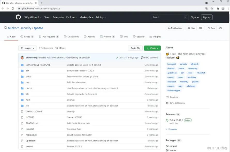
Task: Click the GPL-3.0 license scale icon
Action: point(167,103)
